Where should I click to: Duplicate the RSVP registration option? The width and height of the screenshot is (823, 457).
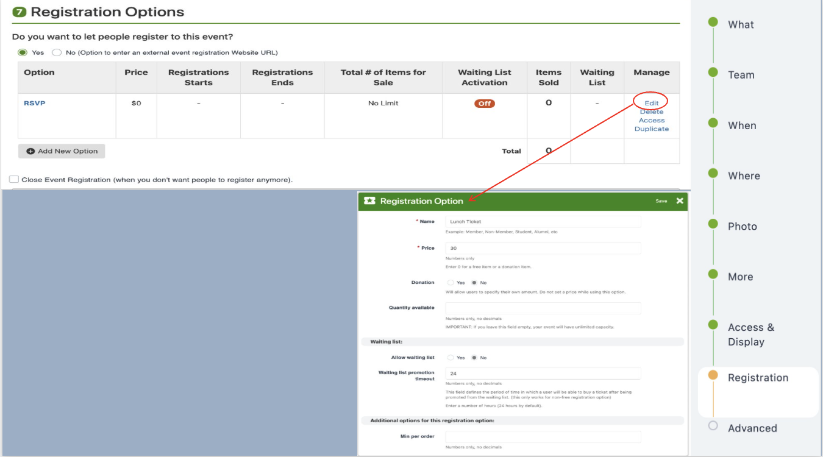[x=651, y=129]
